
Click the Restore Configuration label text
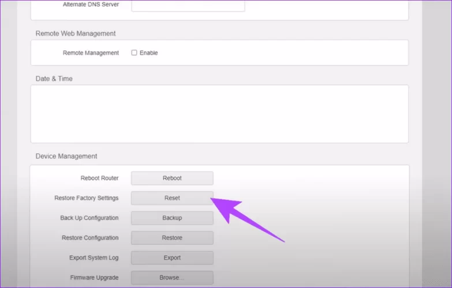click(x=90, y=238)
